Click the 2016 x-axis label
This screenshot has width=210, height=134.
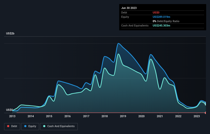68,116
